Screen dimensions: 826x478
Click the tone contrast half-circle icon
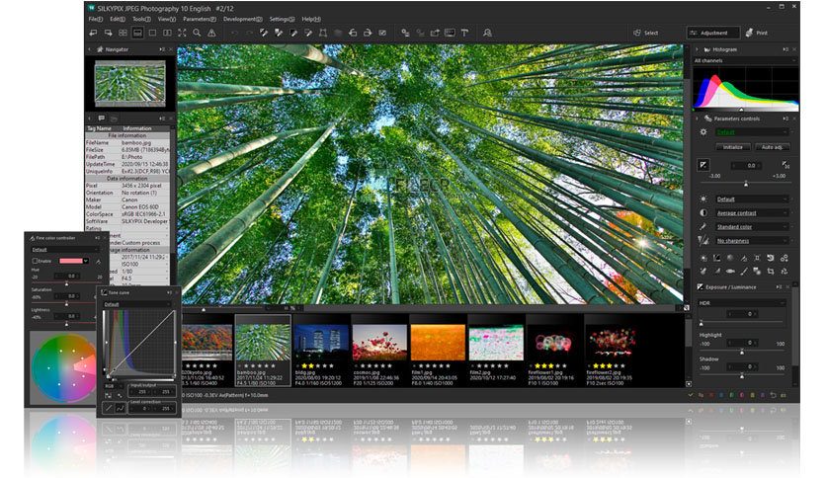pyautogui.click(x=703, y=212)
